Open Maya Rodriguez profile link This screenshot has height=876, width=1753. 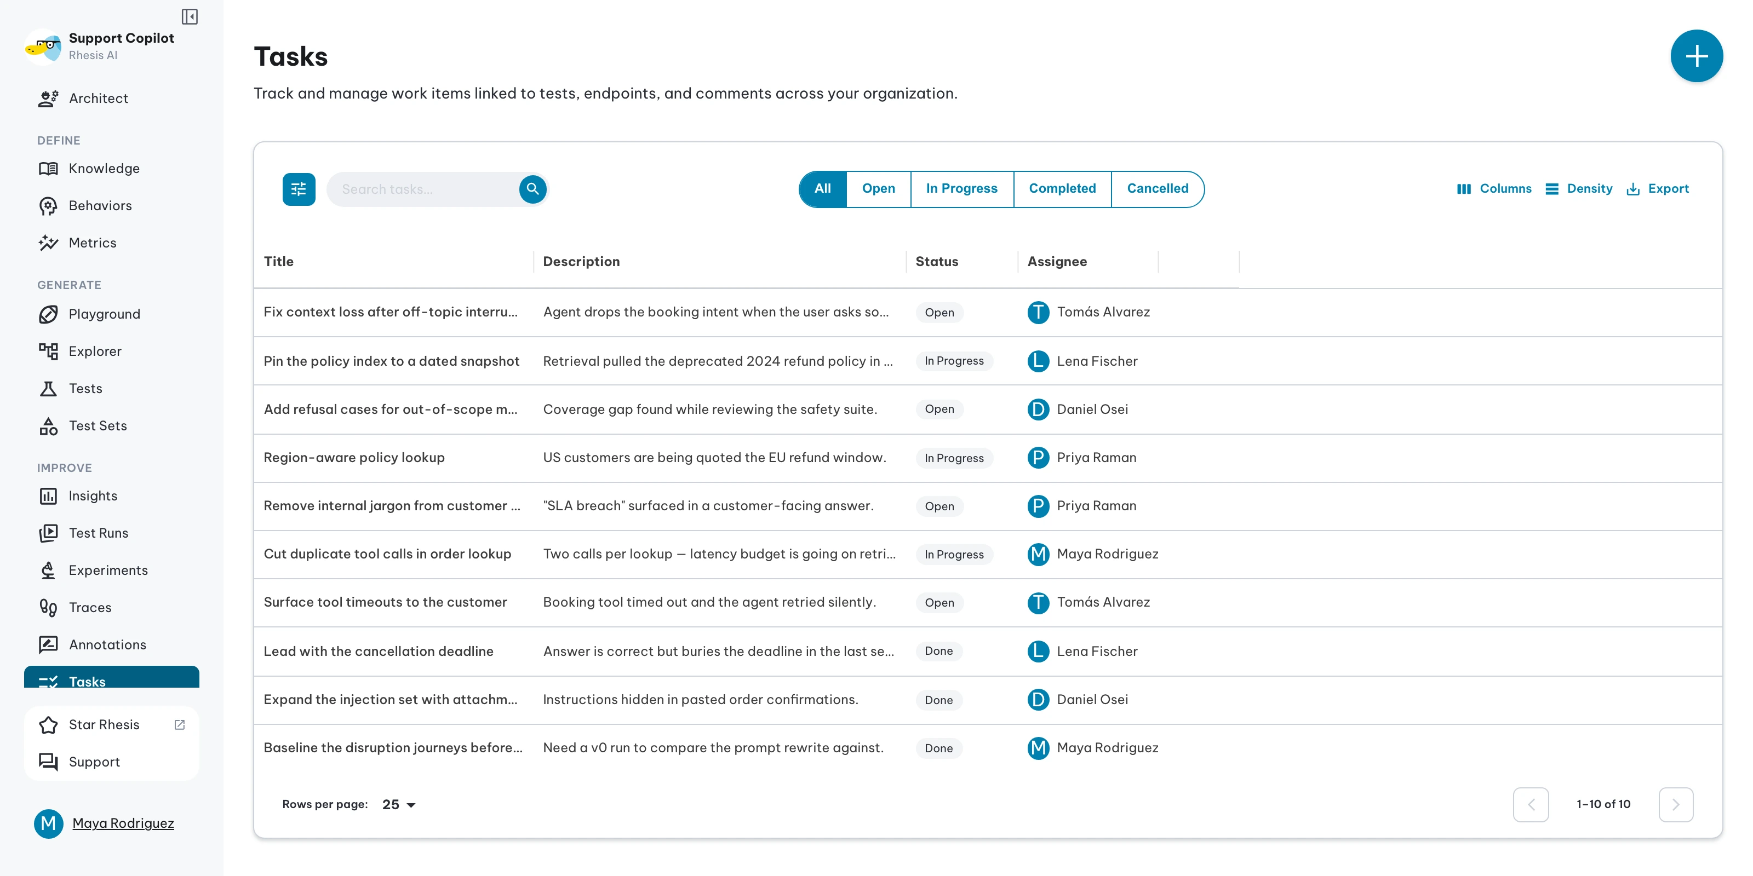(123, 823)
